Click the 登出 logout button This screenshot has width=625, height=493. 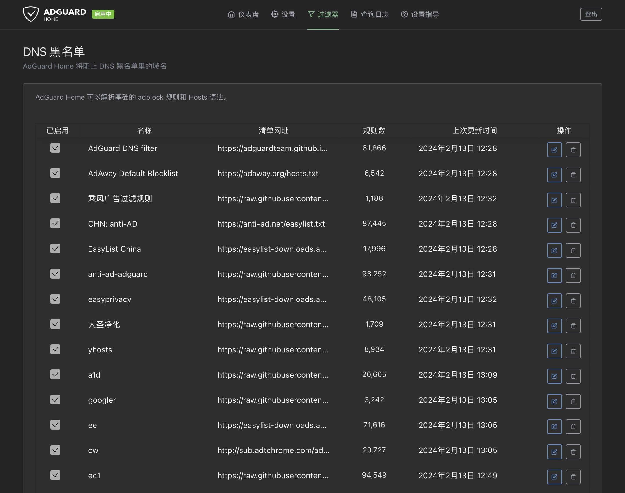(591, 14)
